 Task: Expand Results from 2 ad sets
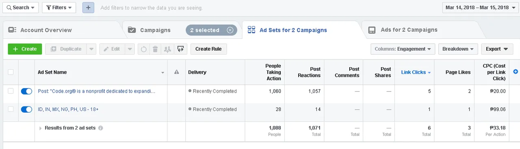tap(41, 128)
